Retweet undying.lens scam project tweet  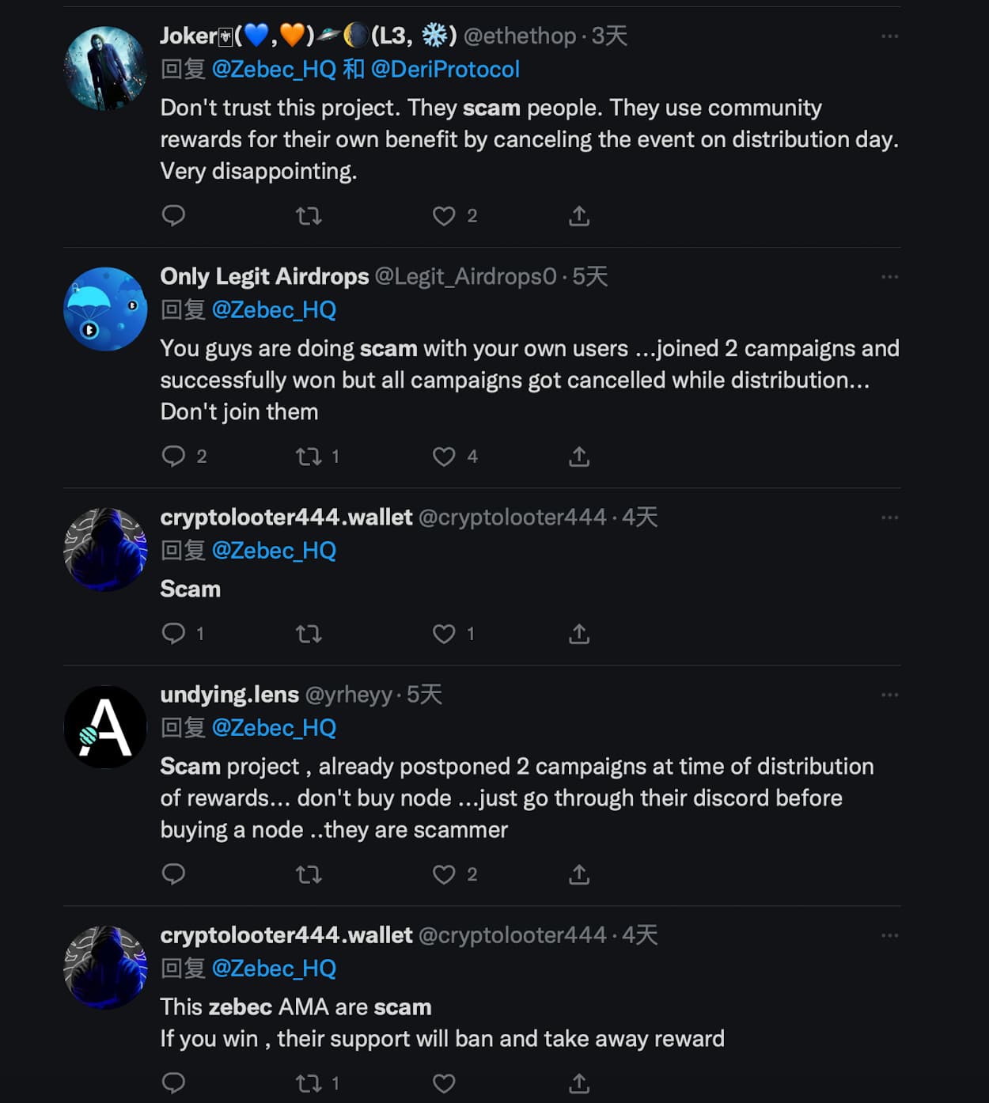coord(309,874)
